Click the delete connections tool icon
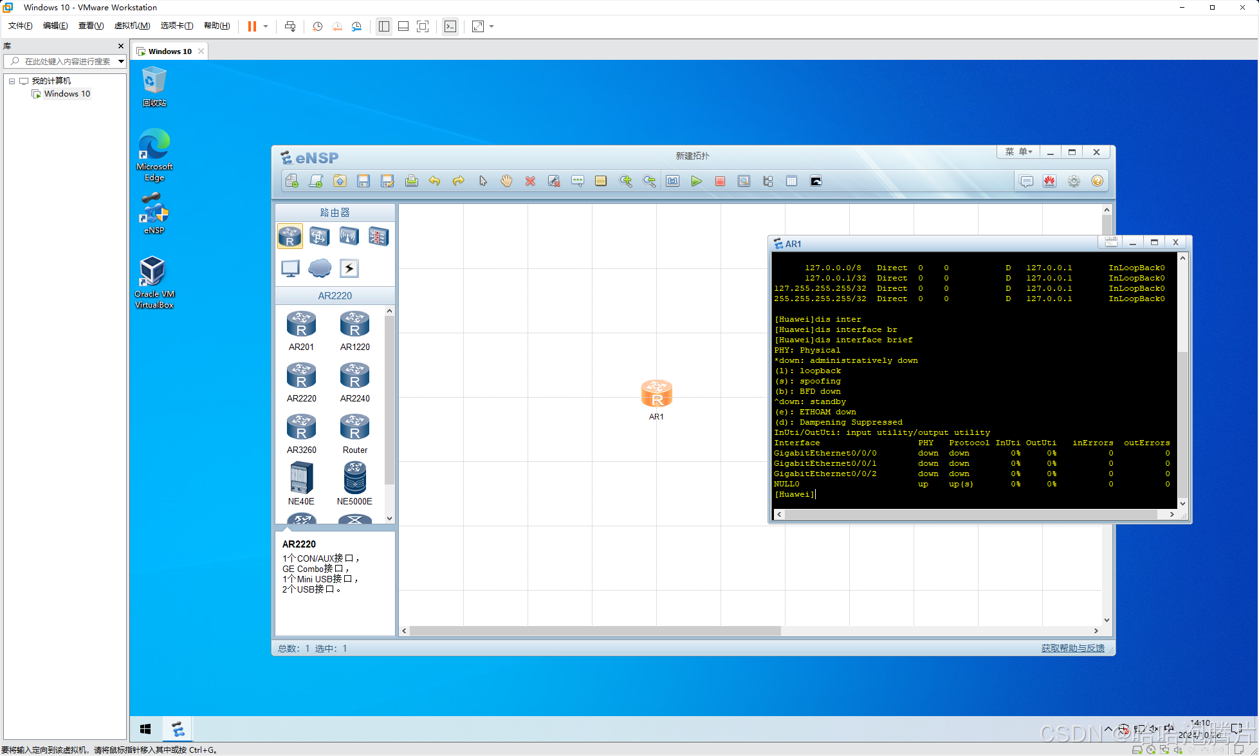The width and height of the screenshot is (1259, 756). pyautogui.click(x=554, y=181)
